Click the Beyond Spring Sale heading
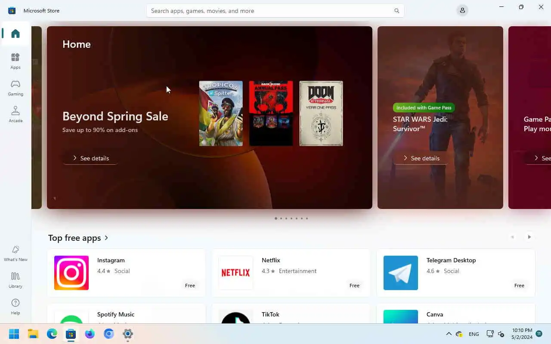The image size is (551, 344). (115, 116)
